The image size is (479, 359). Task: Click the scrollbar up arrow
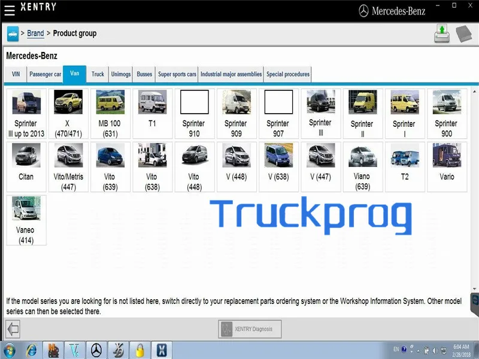pos(474,92)
